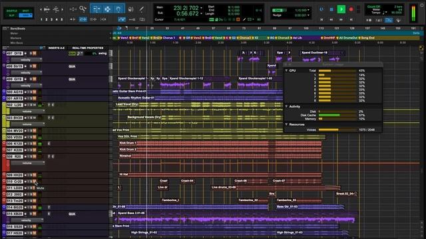Image resolution: width=426 pixels, height=239 pixels.
Task: Open velocity view selector on track 497
Action: 27,60
